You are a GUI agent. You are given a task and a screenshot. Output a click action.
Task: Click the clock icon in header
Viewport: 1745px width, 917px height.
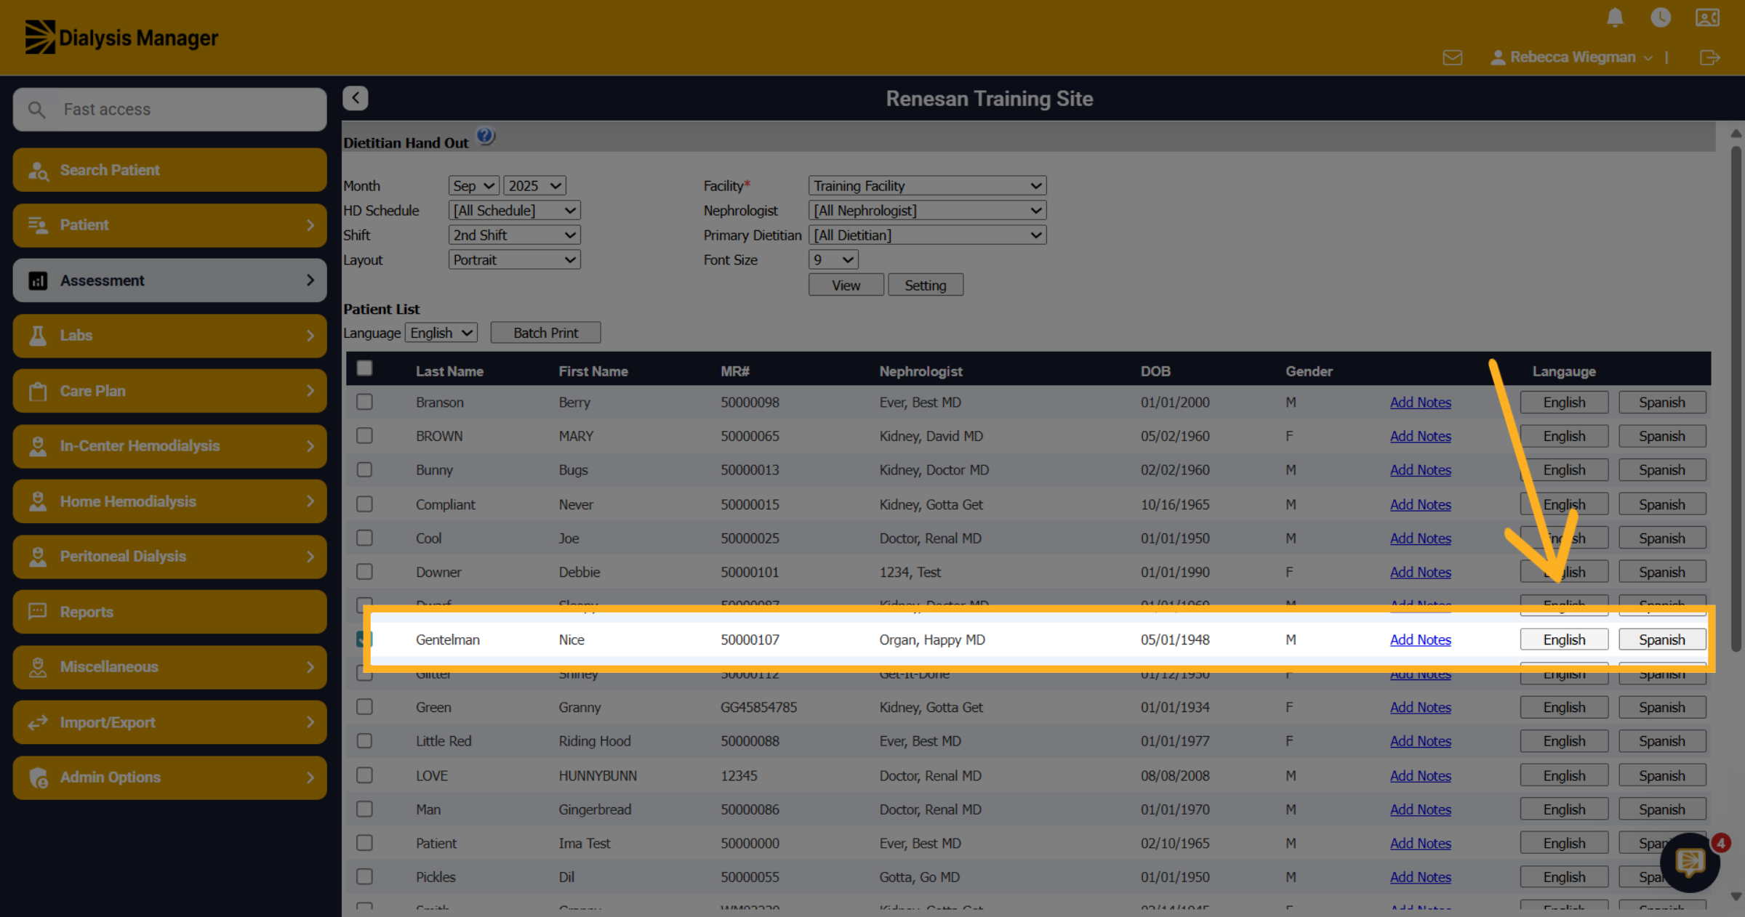[x=1661, y=17]
